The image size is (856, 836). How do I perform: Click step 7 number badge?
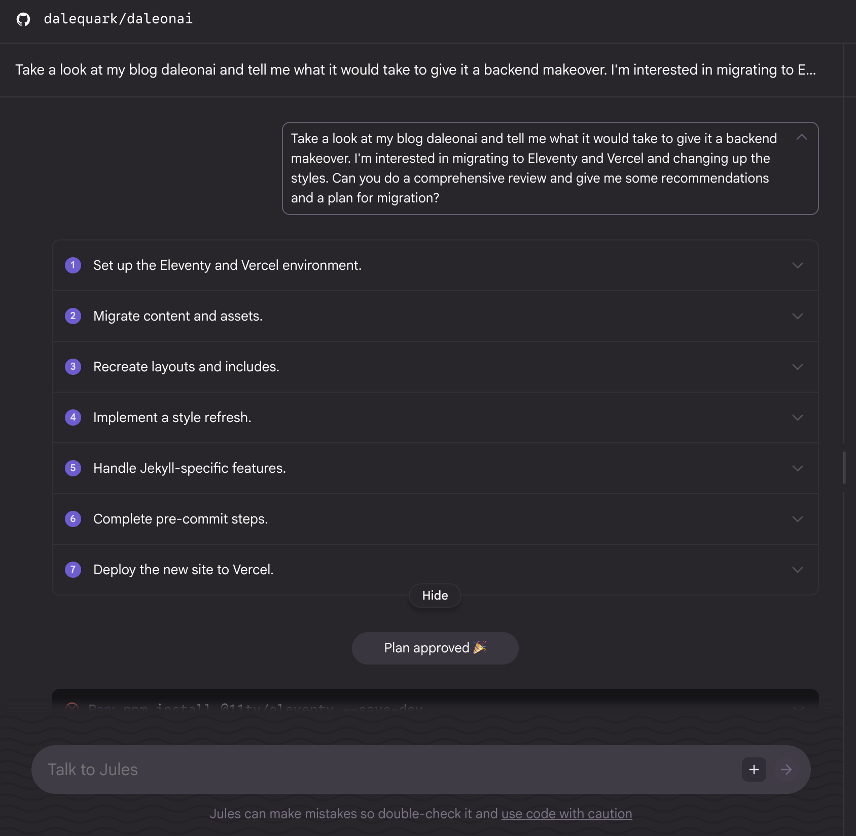73,570
